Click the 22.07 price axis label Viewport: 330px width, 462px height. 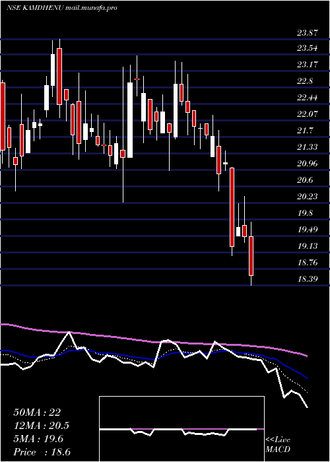(308, 114)
